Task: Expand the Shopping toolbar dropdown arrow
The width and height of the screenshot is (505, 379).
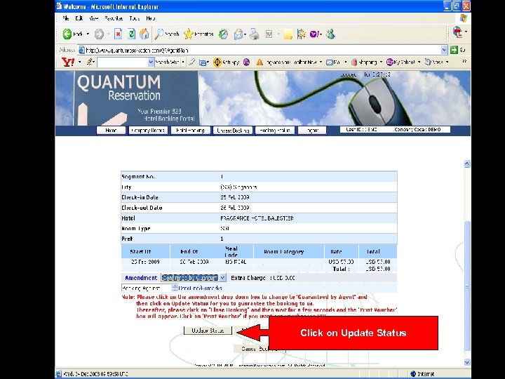Action: (381, 62)
